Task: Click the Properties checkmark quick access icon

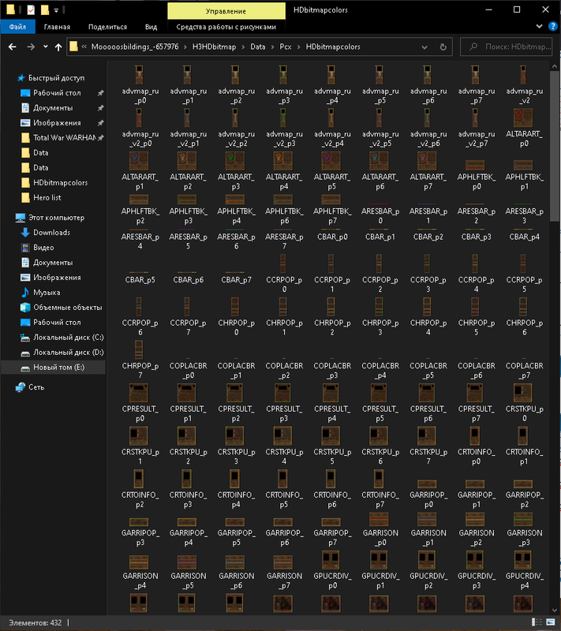Action: 31,10
